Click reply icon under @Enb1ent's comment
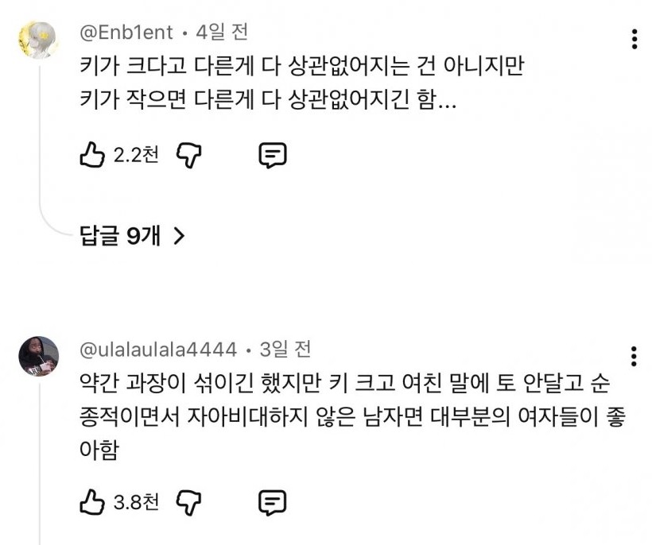 coord(272,155)
